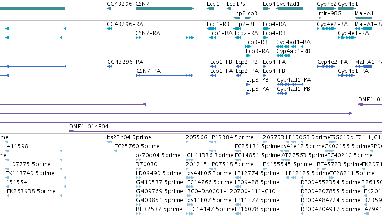Select EST EC25760.5prime
Screen dimensions: 382x216
point(137,146)
